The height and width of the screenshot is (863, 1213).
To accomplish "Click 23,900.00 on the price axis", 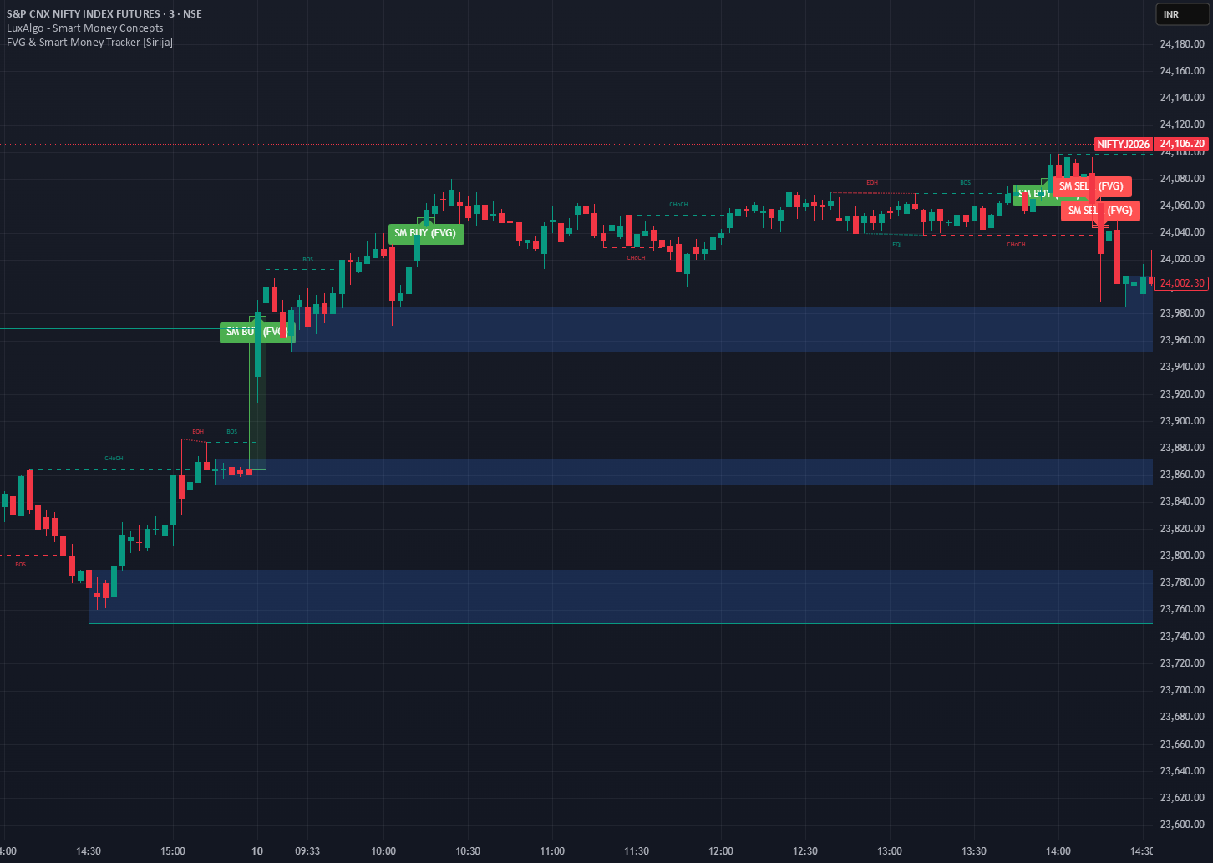I will (x=1182, y=421).
